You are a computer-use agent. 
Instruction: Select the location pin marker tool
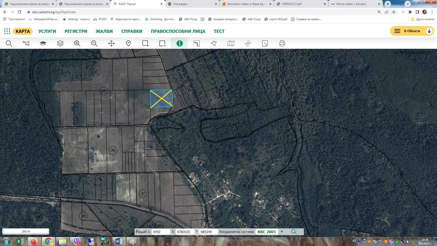click(128, 43)
